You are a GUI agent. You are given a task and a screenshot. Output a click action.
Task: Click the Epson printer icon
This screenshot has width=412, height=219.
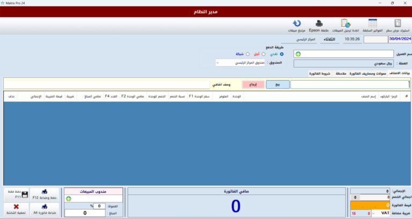tap(318, 25)
